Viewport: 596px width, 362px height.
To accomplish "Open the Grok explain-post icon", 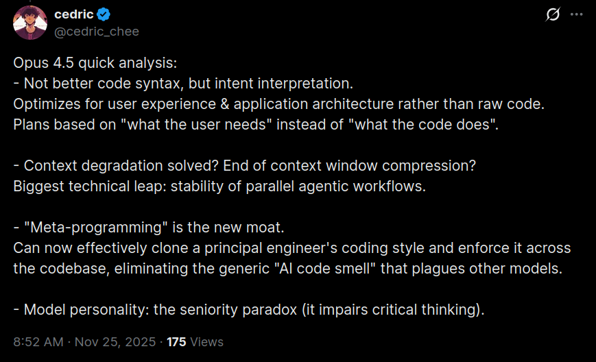I will (552, 15).
